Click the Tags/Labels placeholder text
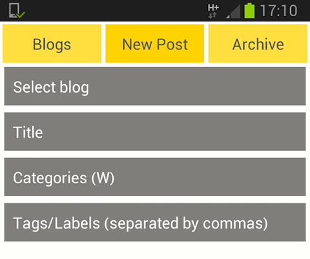The width and height of the screenshot is (310, 259). pyautogui.click(x=140, y=223)
